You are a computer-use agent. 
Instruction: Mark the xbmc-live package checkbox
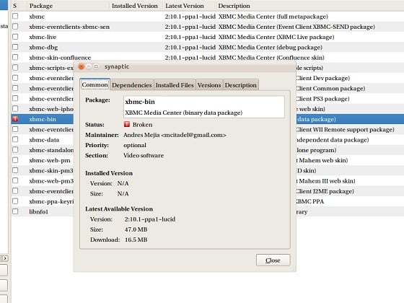[x=15, y=37]
